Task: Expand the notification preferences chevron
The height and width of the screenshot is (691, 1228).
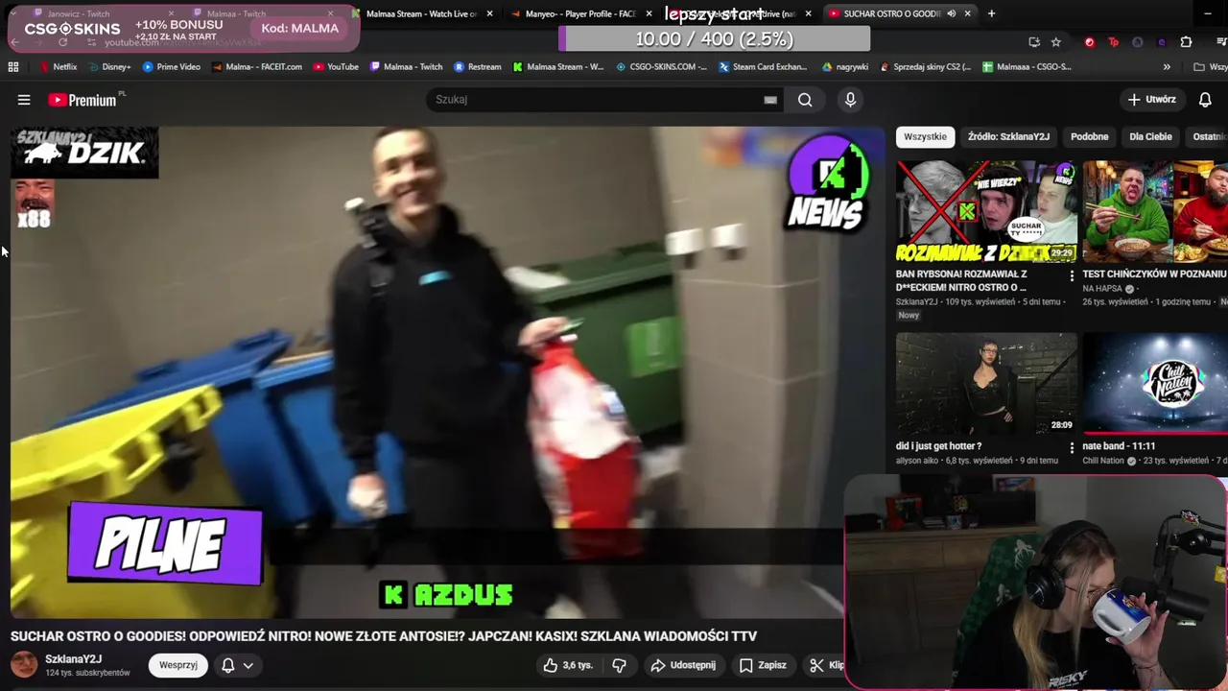Action: tap(248, 665)
